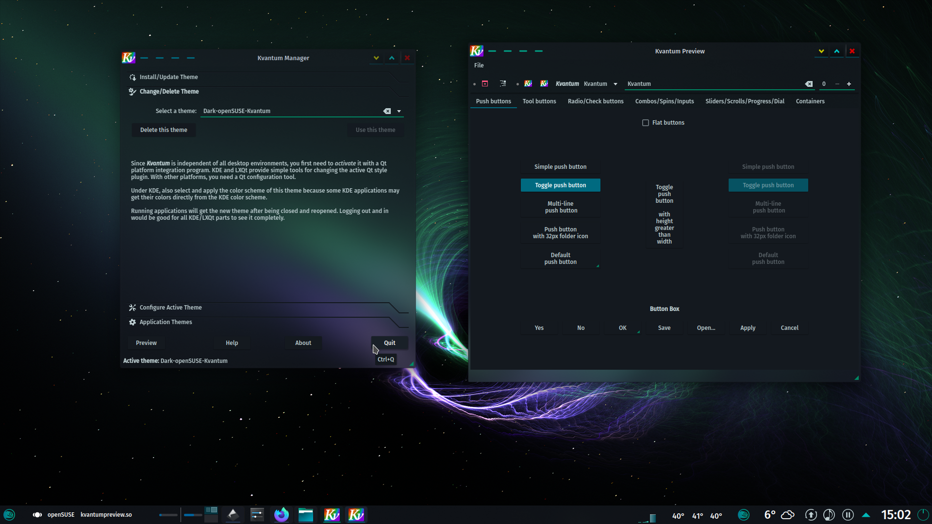Open the system settings sliders taskbar icon
Image resolution: width=932 pixels, height=524 pixels.
coord(257,514)
